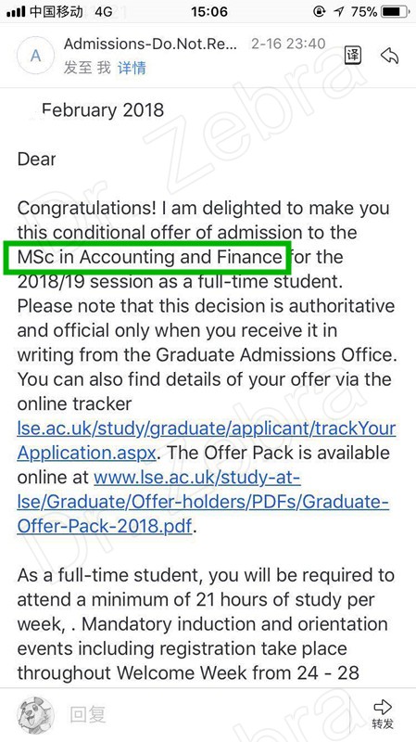Image resolution: width=416 pixels, height=742 pixels.
Task: Tap the translate icon in email header
Action: 352,56
